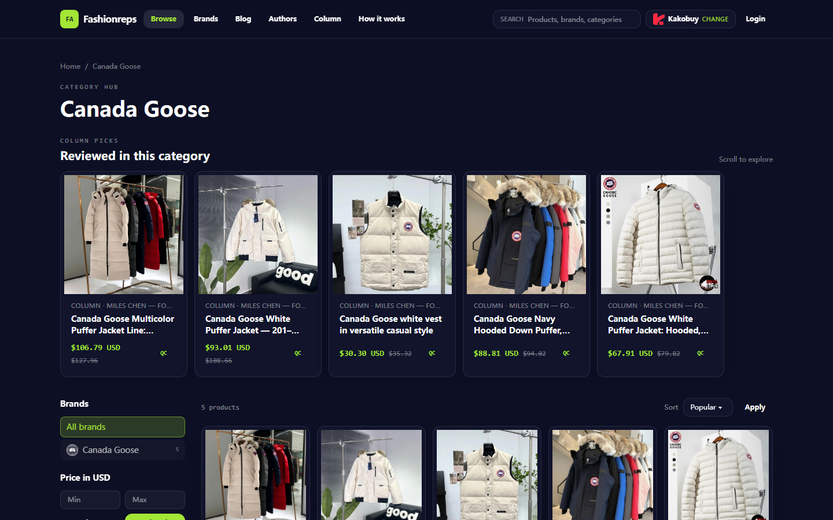Go to the Blog page
The height and width of the screenshot is (520, 833).
click(x=243, y=19)
